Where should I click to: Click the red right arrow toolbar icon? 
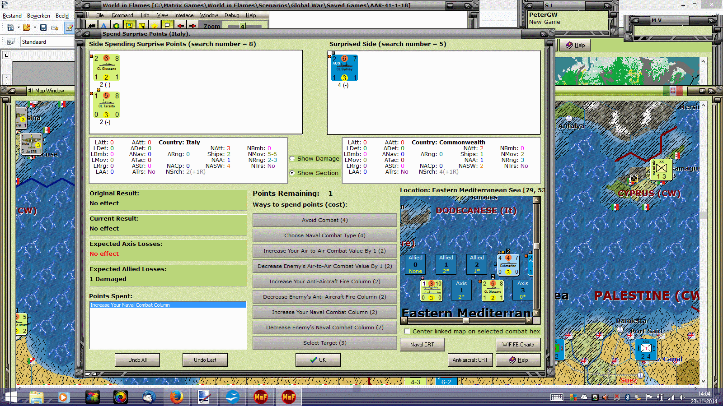[192, 26]
